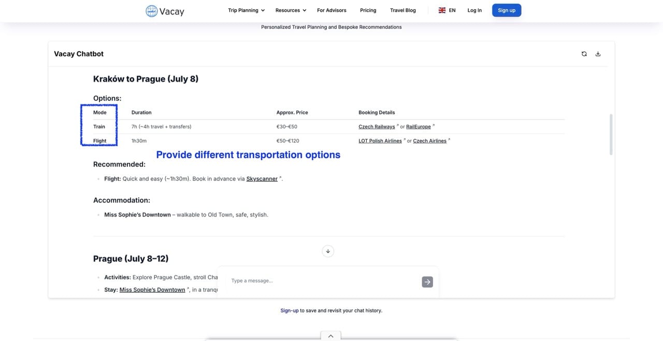Click the external link icon beside Czech Railways
Viewport: 663px width, 341px height.
[x=398, y=124]
